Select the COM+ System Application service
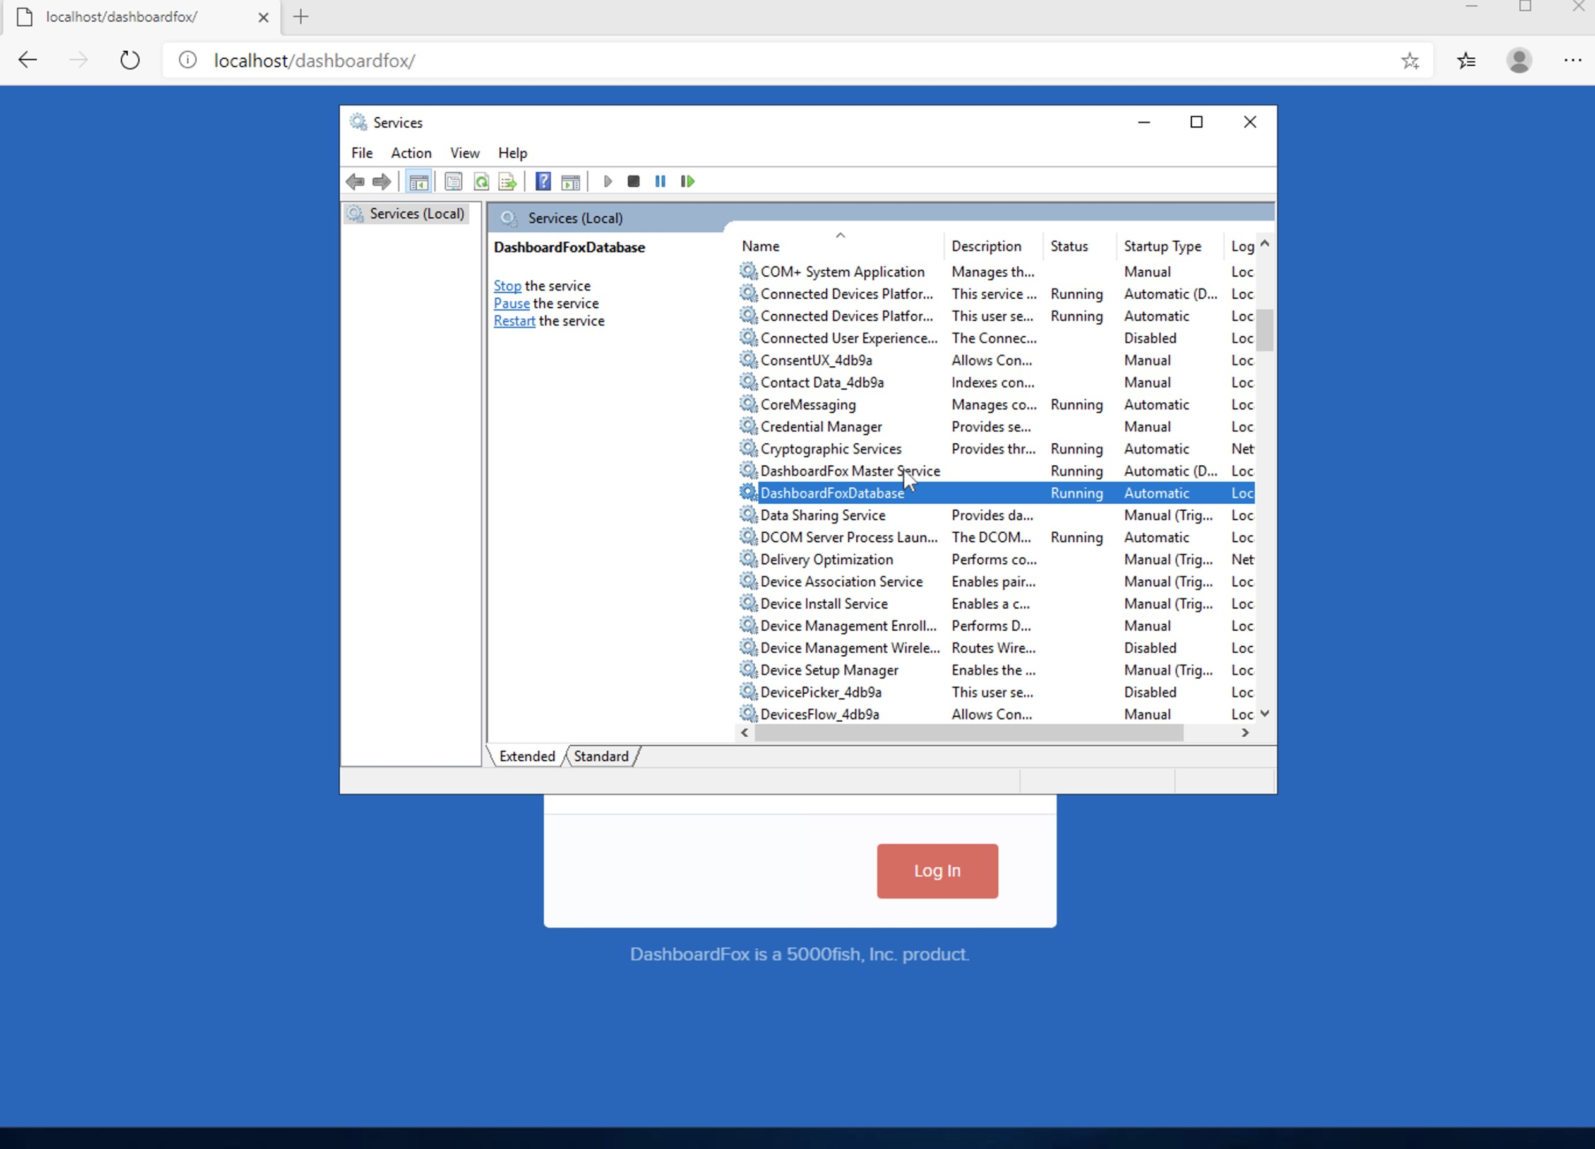The image size is (1595, 1149). 996,272
